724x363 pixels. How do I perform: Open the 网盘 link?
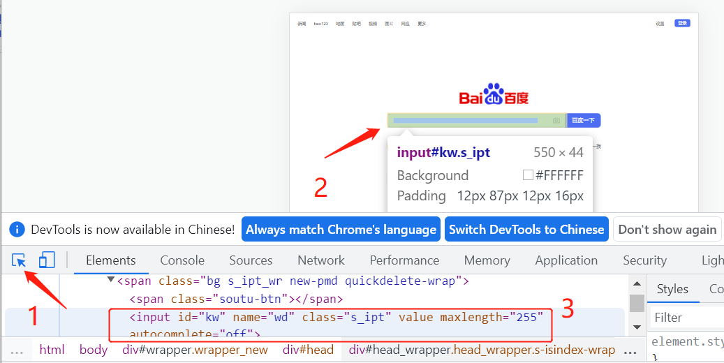[x=406, y=24]
